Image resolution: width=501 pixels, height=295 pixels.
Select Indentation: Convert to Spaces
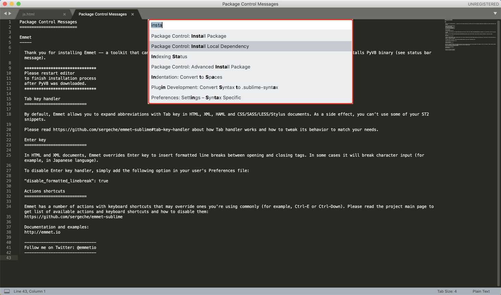coord(250,77)
